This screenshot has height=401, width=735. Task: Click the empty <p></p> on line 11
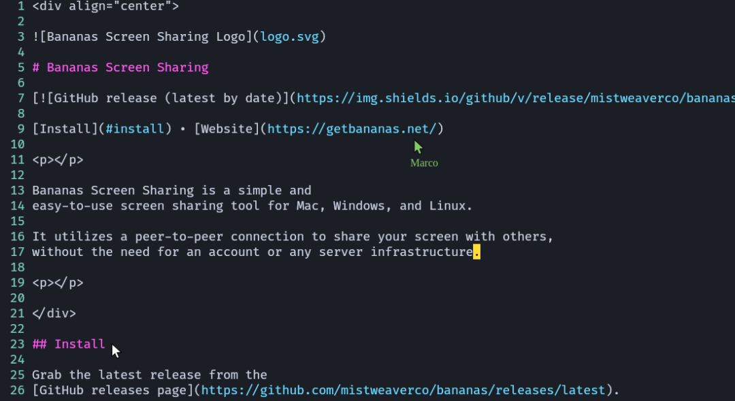[58, 160]
